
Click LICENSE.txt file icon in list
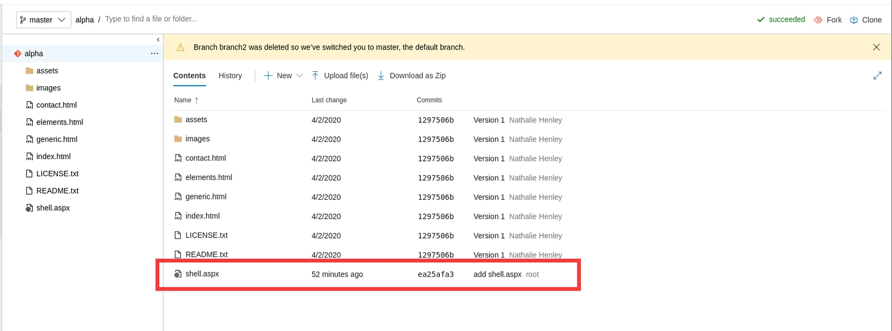click(178, 235)
